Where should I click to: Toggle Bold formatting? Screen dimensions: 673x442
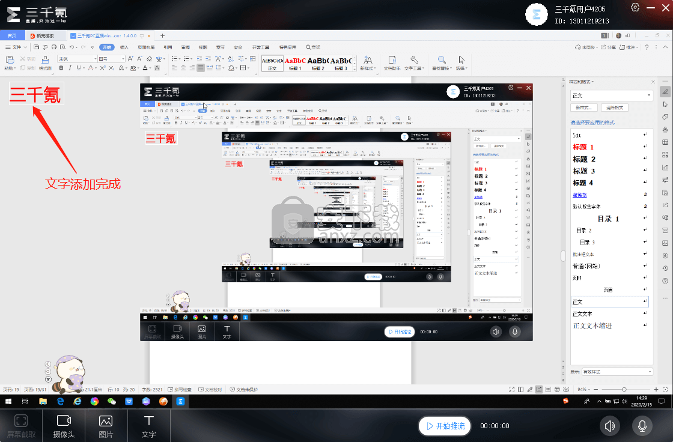click(61, 68)
